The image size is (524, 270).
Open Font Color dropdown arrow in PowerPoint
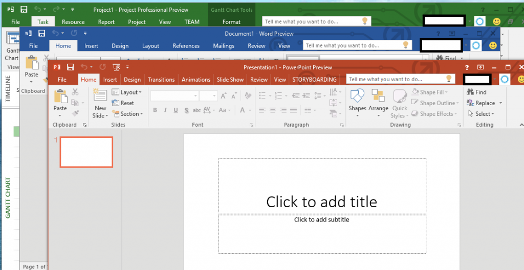(250, 110)
